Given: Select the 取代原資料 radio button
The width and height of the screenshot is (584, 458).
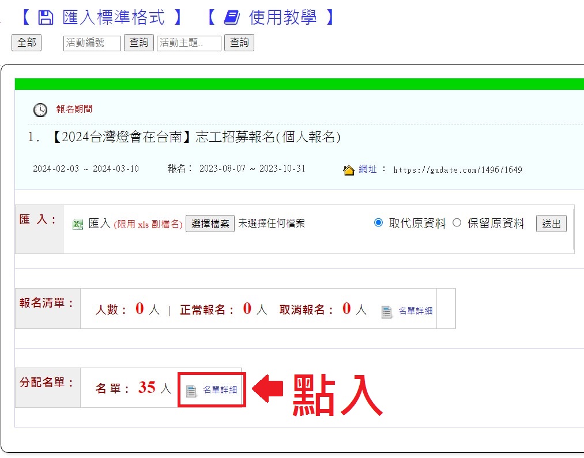Looking at the screenshot, I should (x=378, y=223).
